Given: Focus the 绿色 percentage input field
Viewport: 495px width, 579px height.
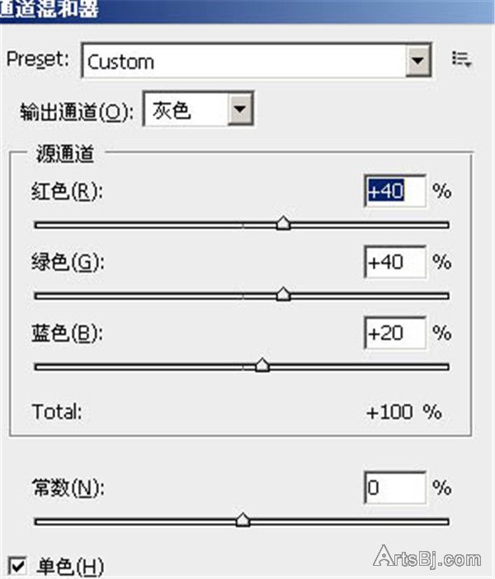Looking at the screenshot, I should coord(394,263).
